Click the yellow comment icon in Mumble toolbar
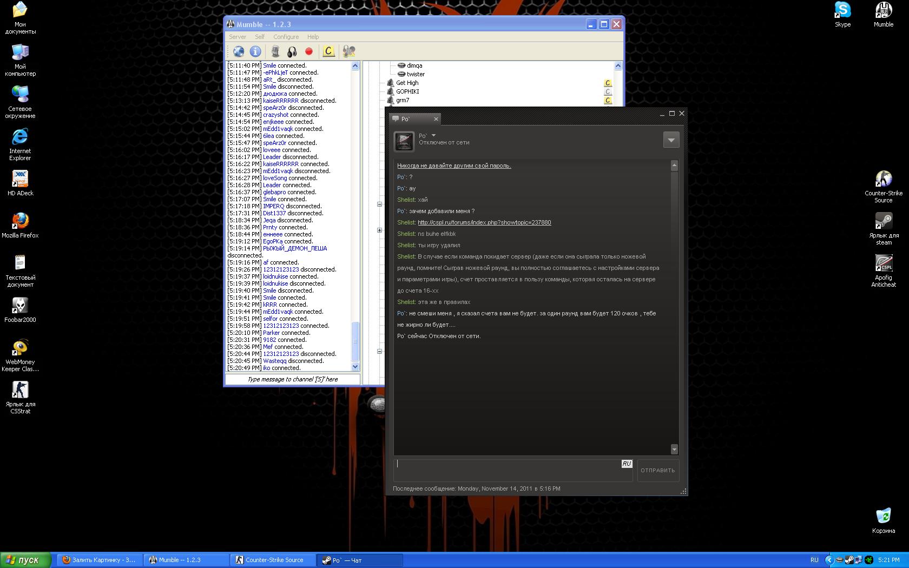 point(328,51)
